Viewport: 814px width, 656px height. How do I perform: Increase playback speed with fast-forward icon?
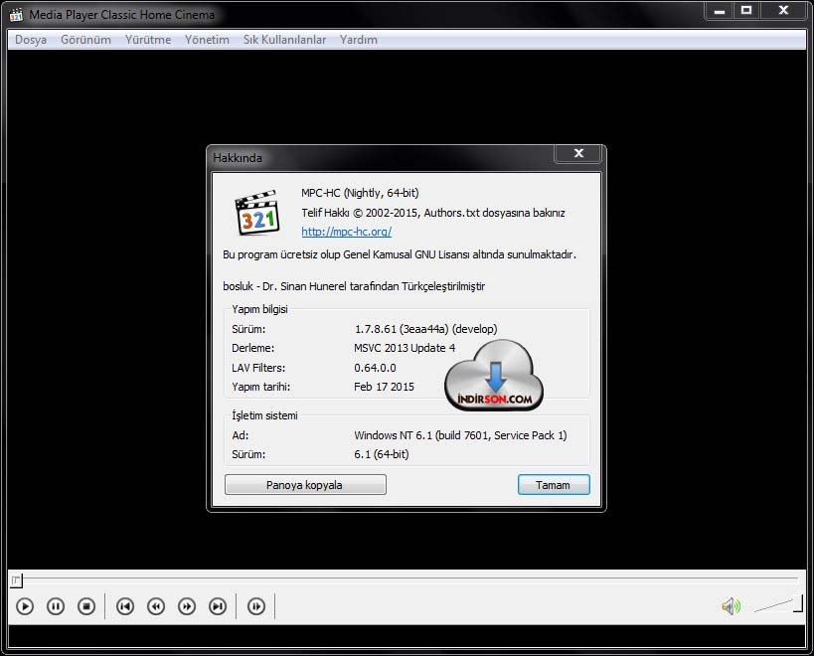pos(187,606)
